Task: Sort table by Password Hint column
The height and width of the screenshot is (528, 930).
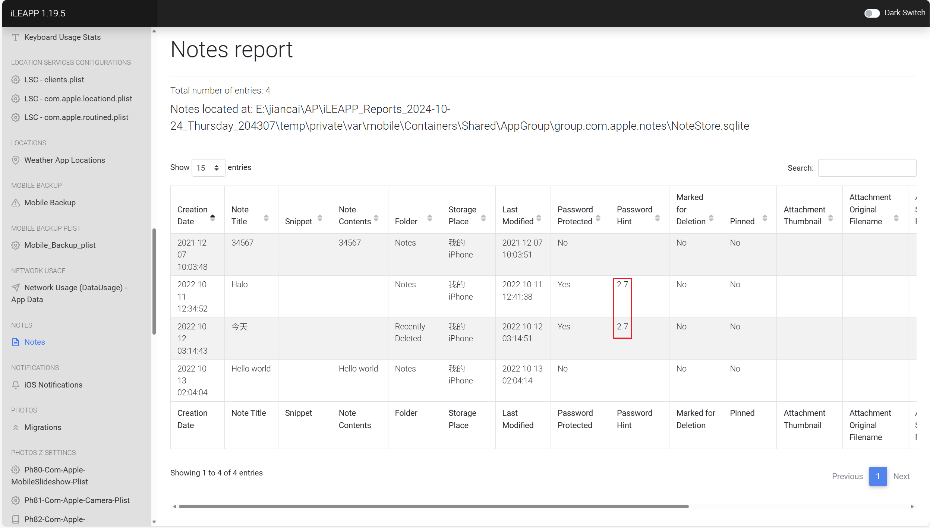Action: (x=640, y=210)
